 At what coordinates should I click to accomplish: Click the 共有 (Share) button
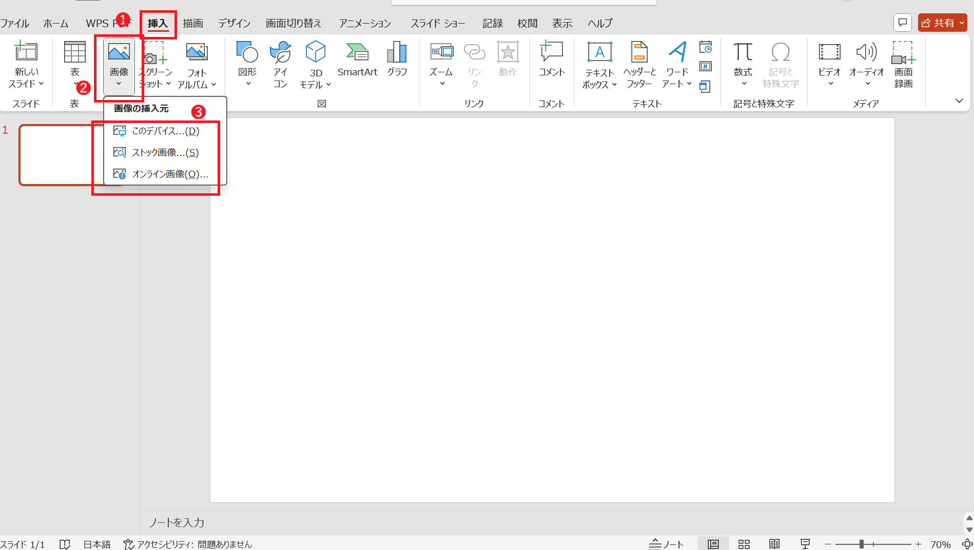942,23
